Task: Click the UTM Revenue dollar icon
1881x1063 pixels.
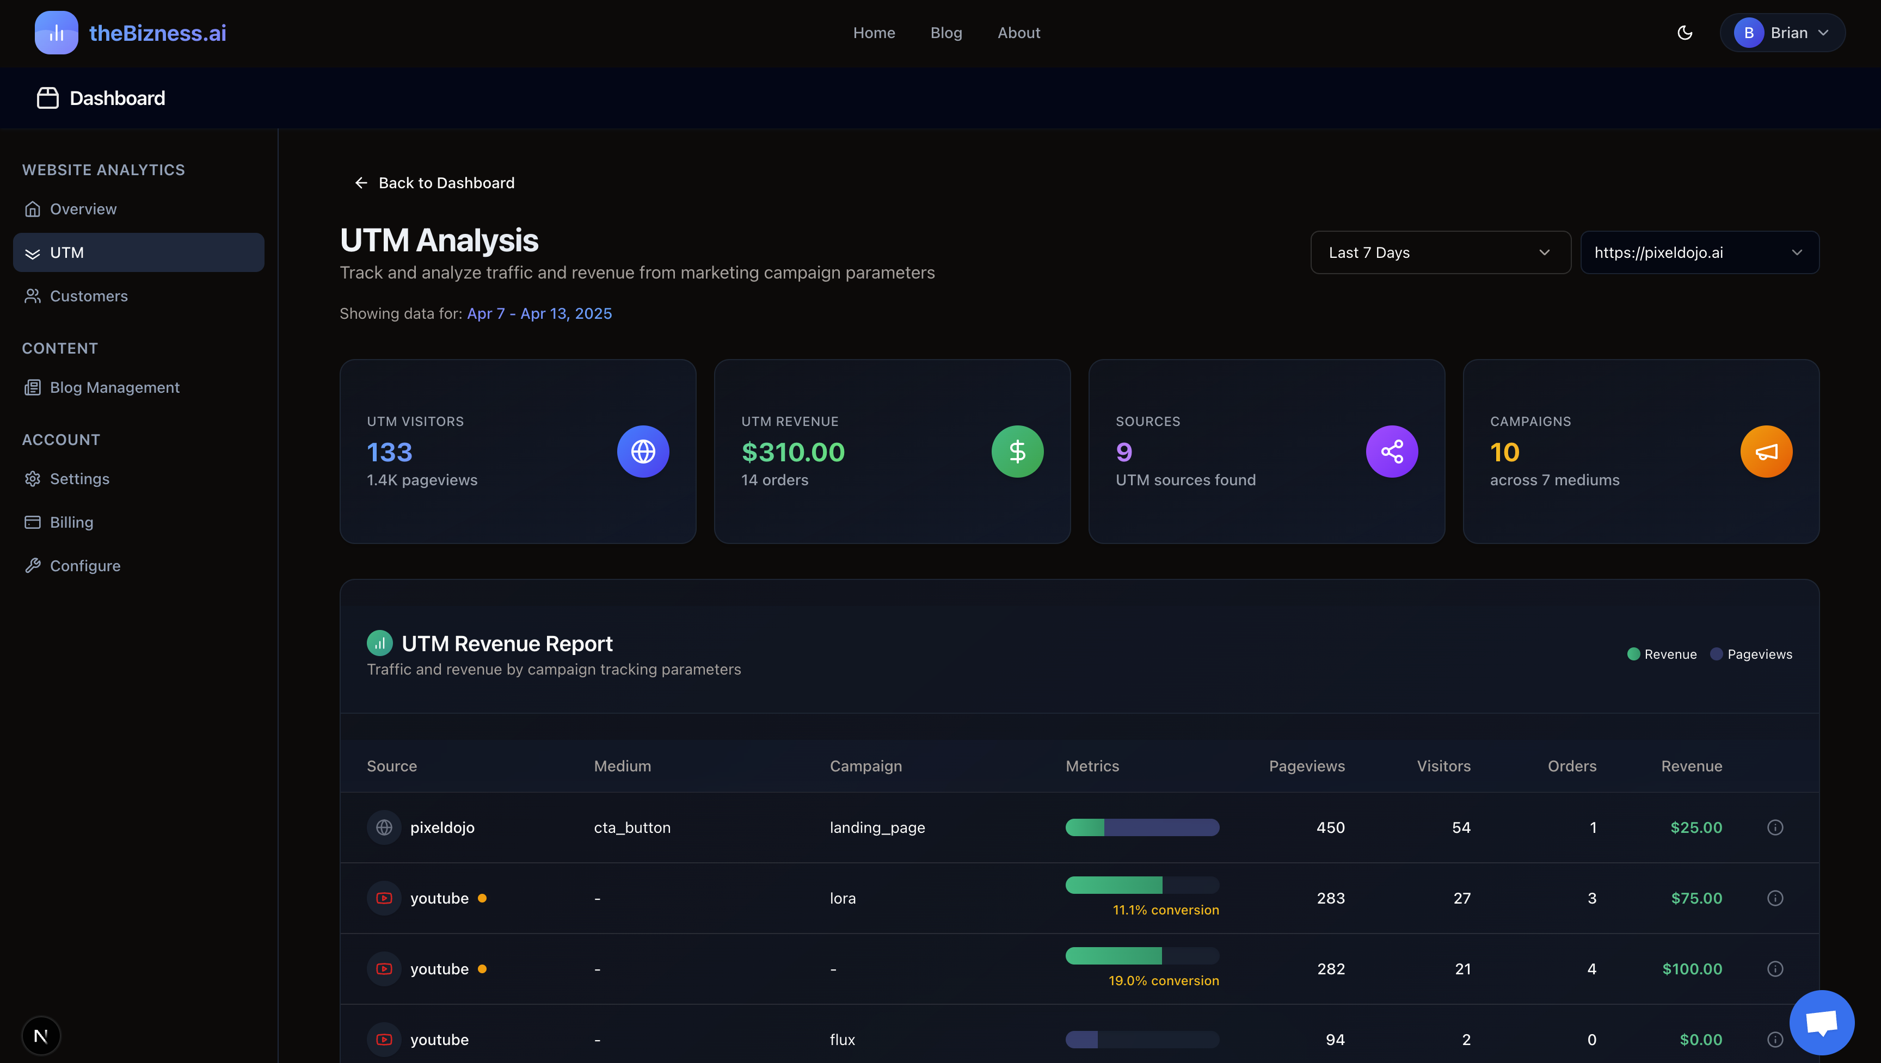Action: [1017, 451]
